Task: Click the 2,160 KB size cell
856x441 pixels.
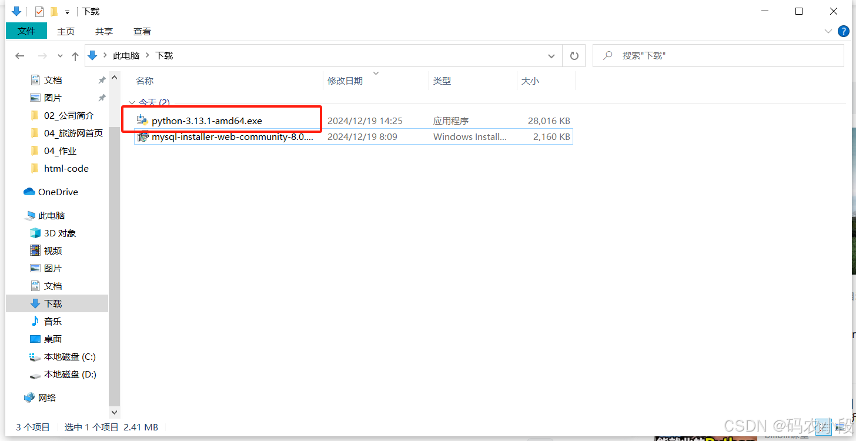Action: (x=551, y=137)
